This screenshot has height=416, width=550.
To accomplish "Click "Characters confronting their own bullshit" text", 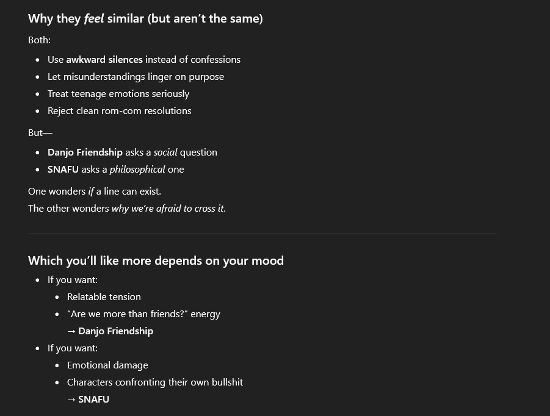I will click(155, 382).
